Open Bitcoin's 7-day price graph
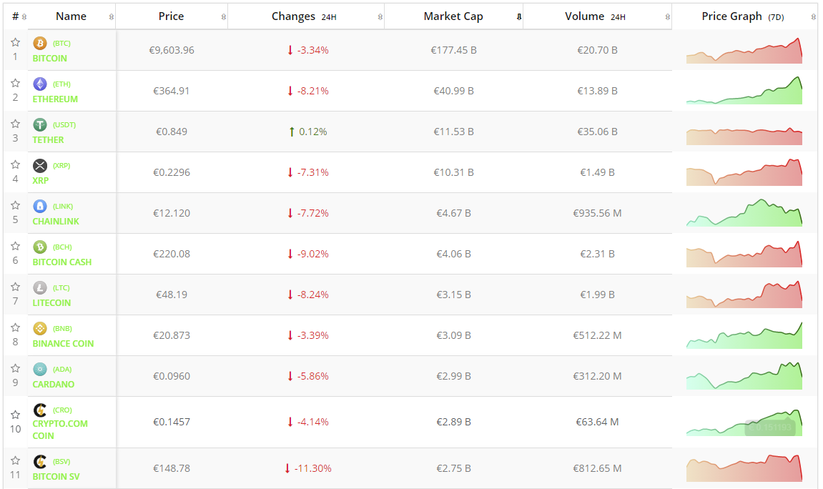This screenshot has width=823, height=489. point(744,51)
